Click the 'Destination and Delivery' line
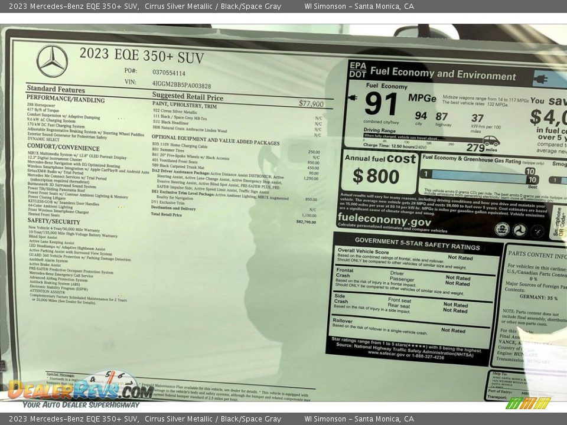 (x=173, y=208)
